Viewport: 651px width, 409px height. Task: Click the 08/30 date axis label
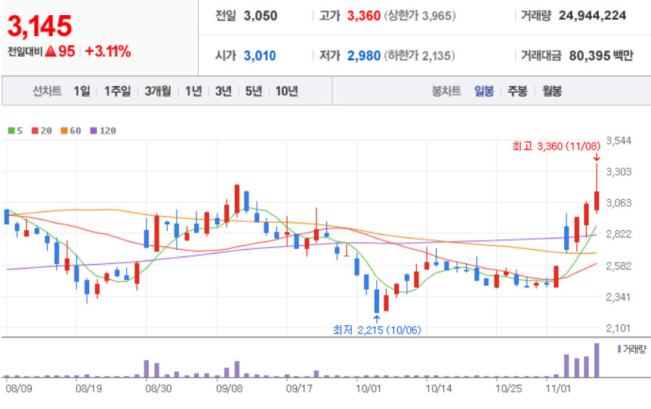click(159, 389)
